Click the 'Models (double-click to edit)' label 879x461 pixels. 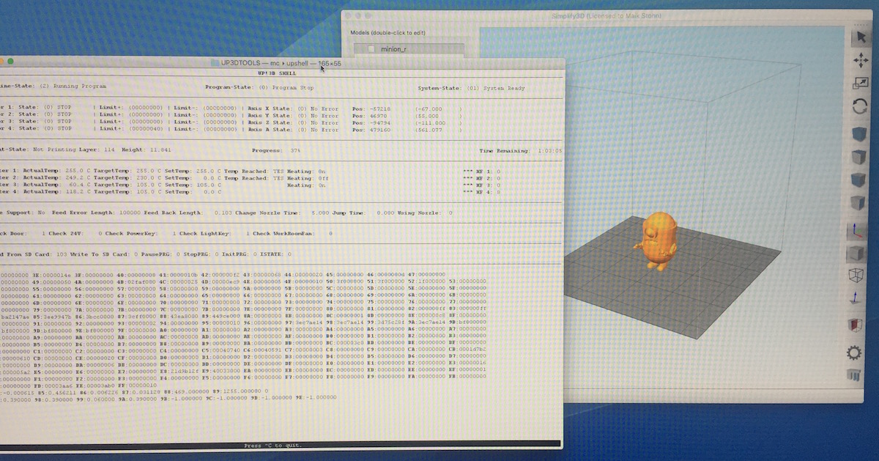click(389, 33)
